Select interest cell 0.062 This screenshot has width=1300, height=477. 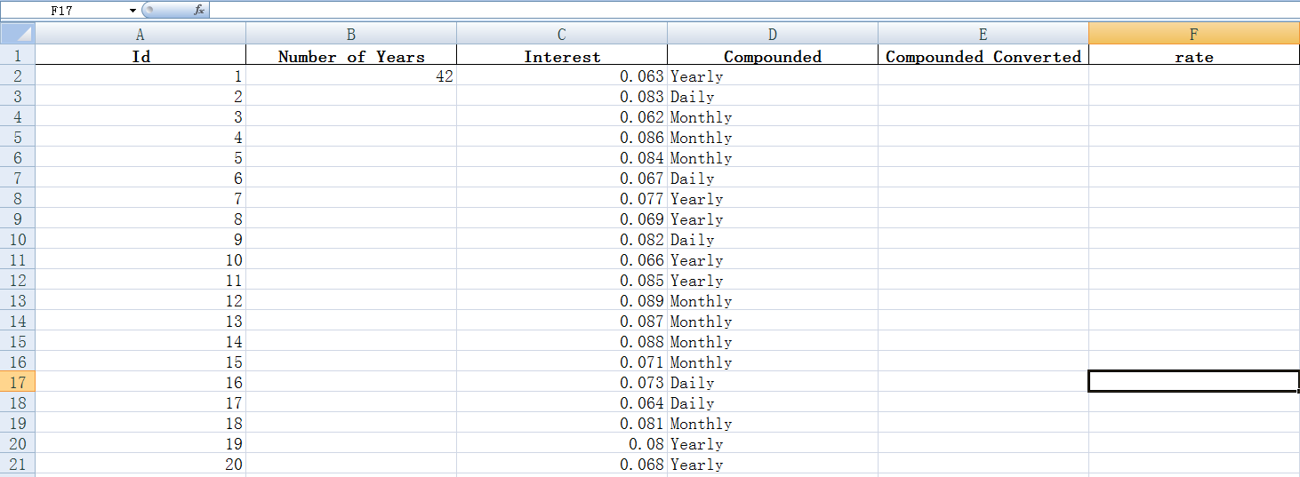pos(562,116)
